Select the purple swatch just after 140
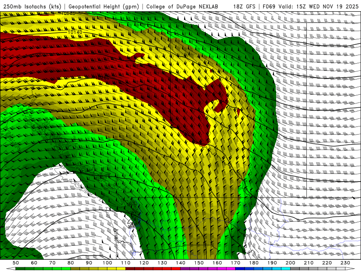The width and height of the screenshot is (361, 271). 185,269
